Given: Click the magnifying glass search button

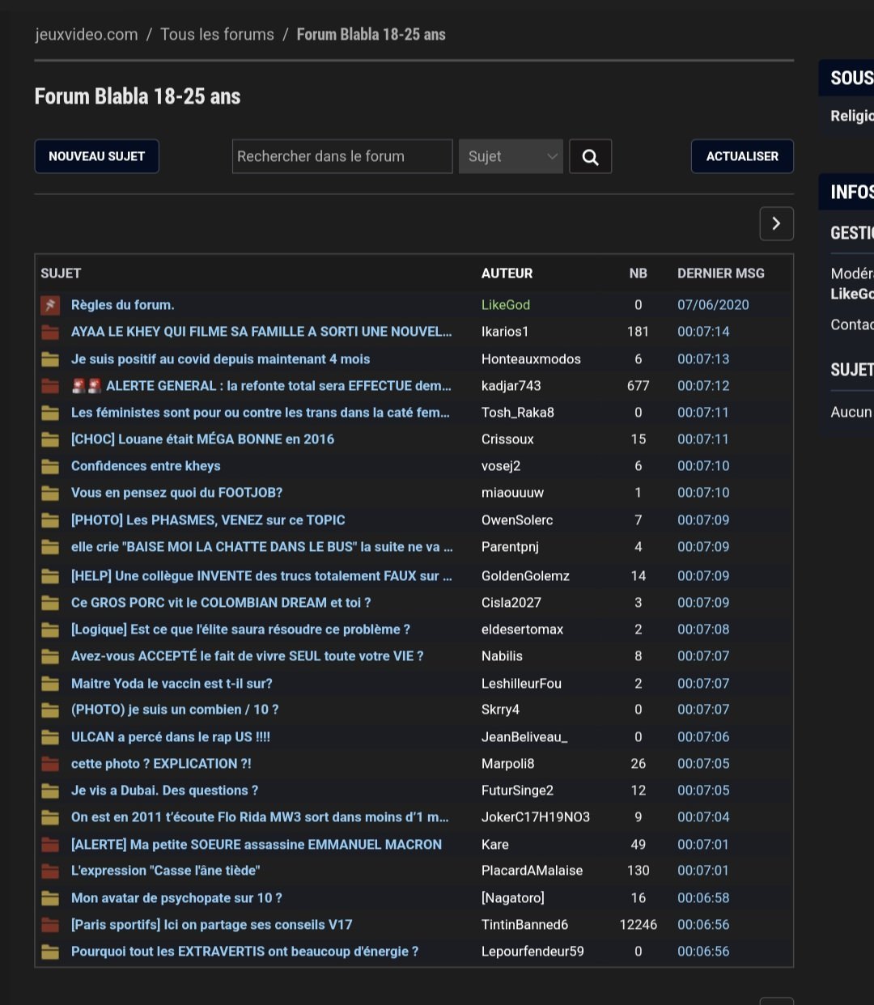Looking at the screenshot, I should point(590,157).
